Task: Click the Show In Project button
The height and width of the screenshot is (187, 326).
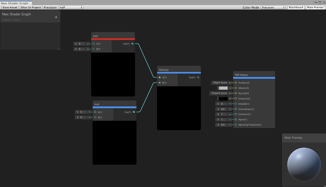Action: (x=31, y=7)
